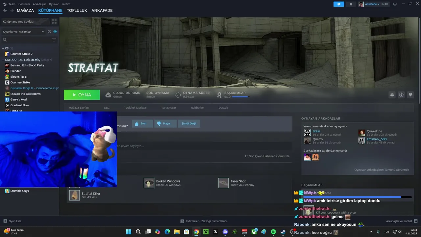Click the announcements megaphone button

(338, 4)
